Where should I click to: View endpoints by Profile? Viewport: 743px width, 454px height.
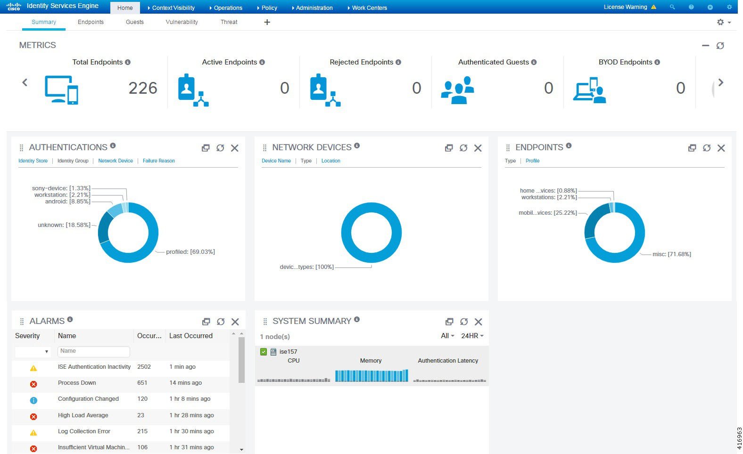point(533,161)
